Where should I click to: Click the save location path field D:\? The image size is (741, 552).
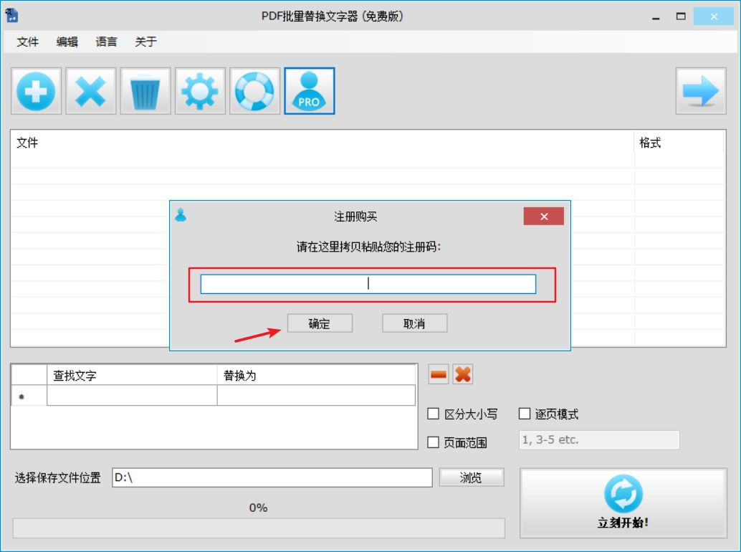(272, 477)
